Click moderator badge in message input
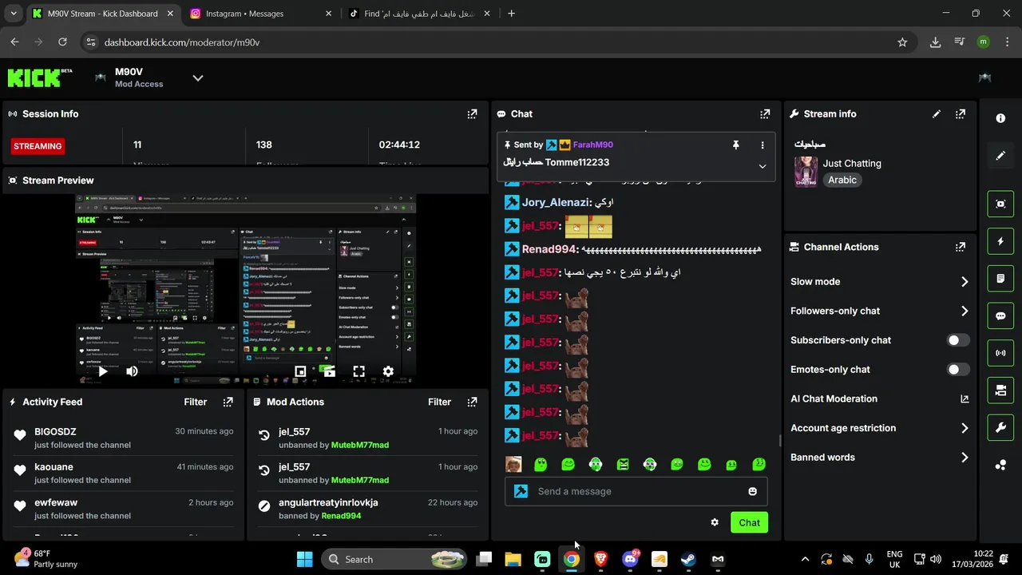The image size is (1022, 575). pos(521,491)
